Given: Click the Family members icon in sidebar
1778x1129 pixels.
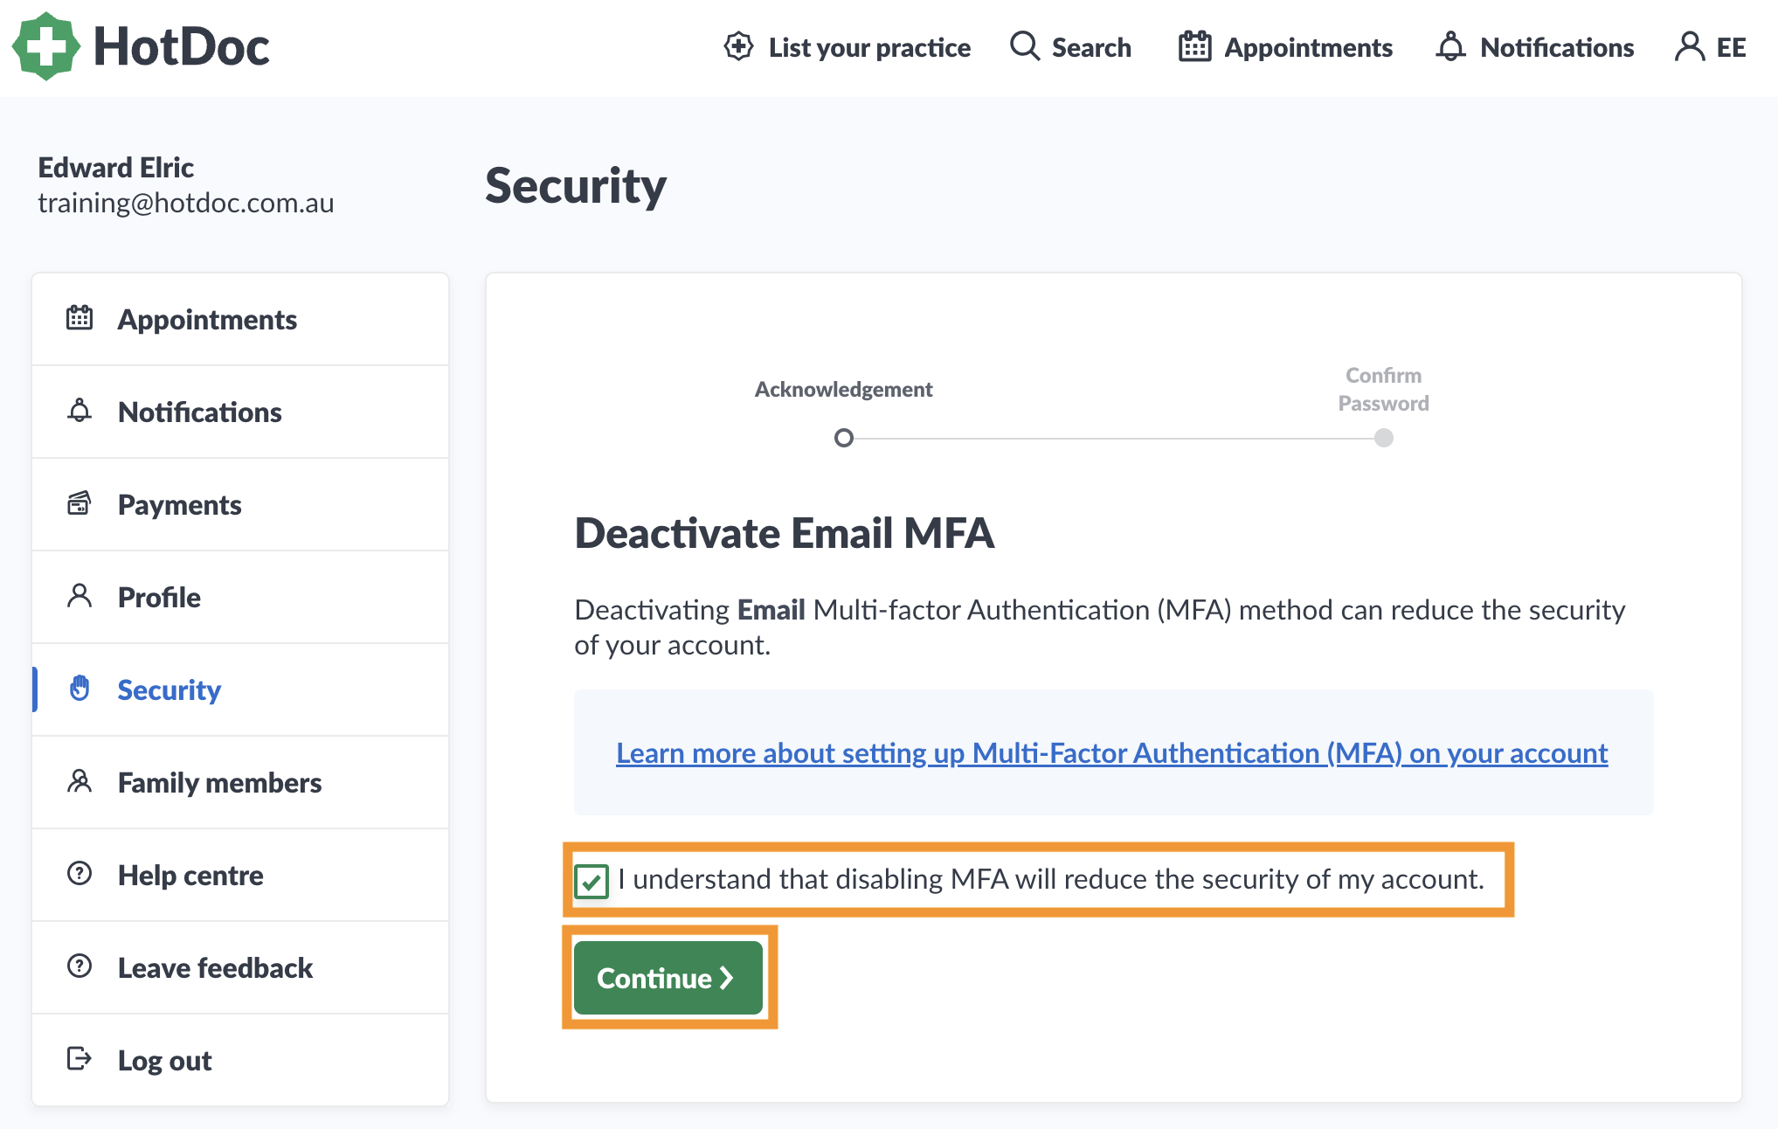Looking at the screenshot, I should click(x=80, y=781).
